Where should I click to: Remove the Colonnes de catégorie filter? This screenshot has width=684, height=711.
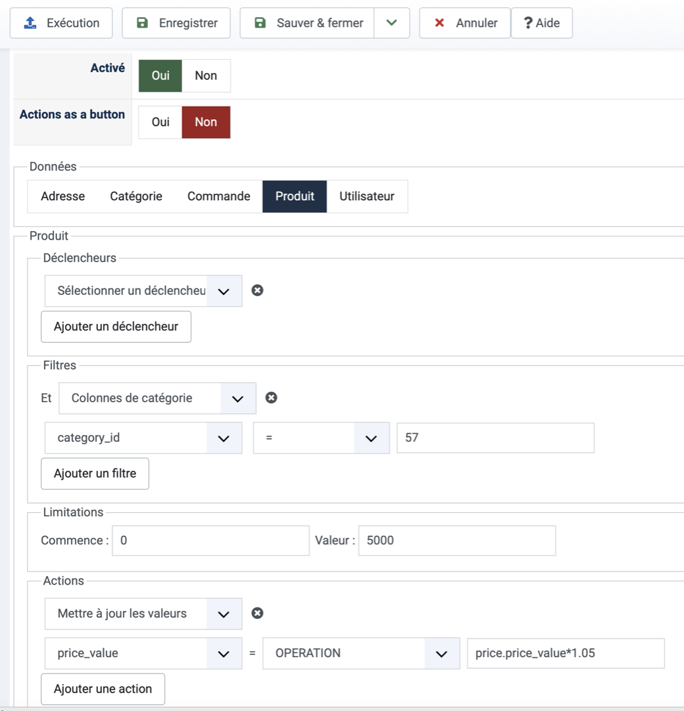271,398
